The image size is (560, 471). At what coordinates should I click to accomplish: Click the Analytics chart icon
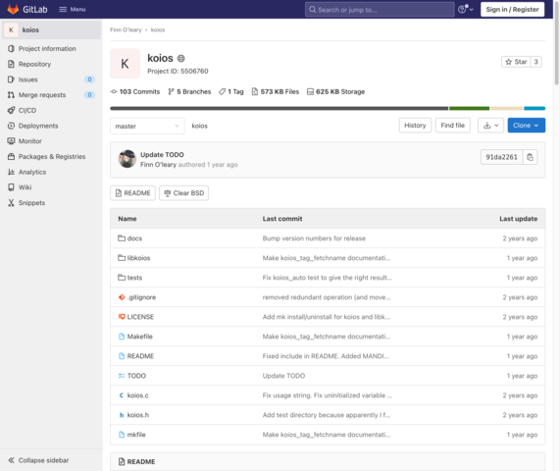(x=12, y=173)
